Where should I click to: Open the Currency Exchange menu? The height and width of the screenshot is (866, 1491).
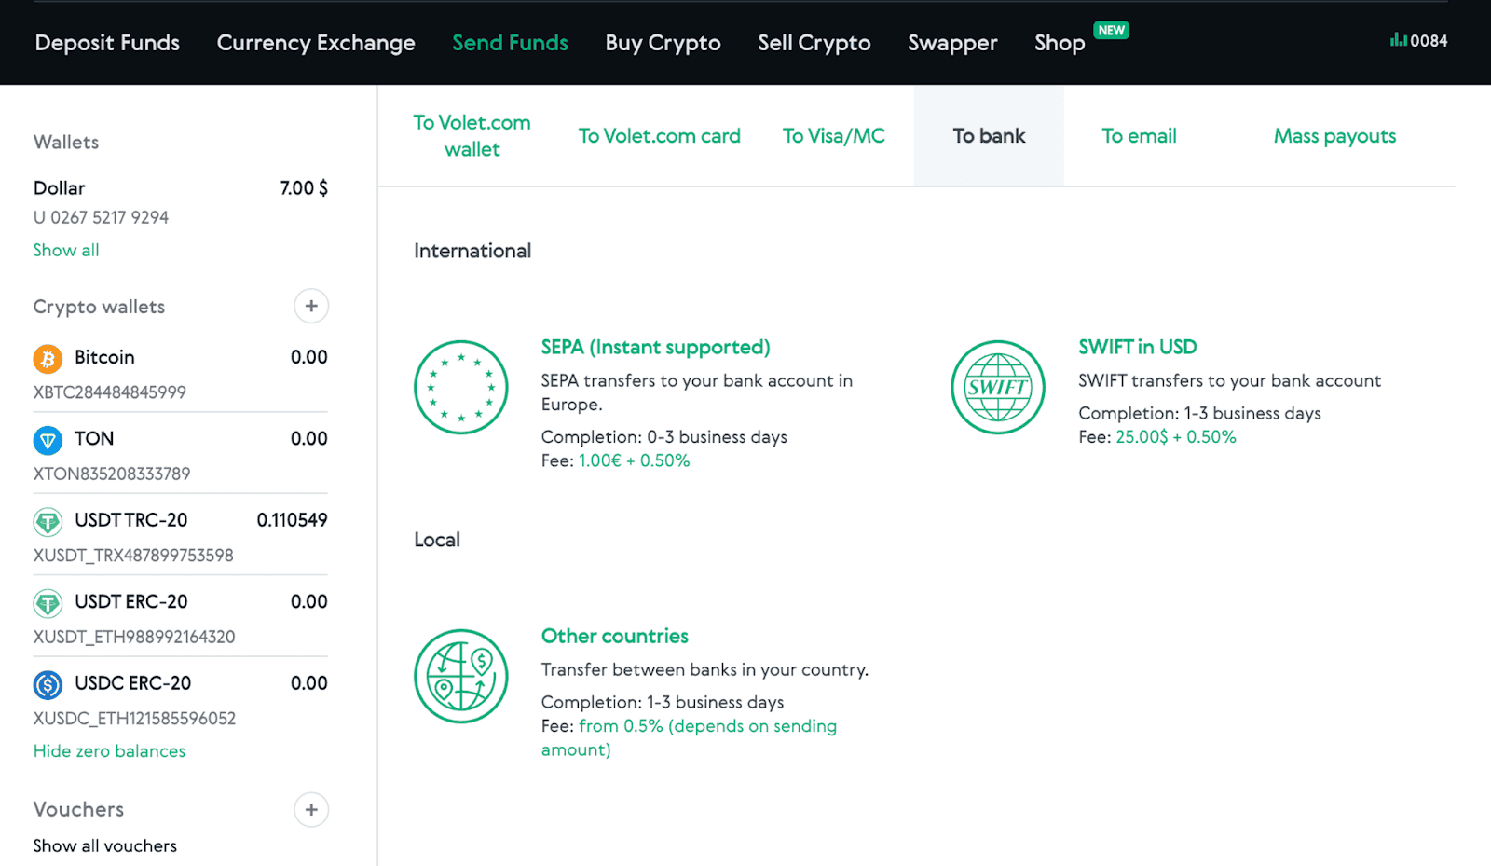(316, 43)
